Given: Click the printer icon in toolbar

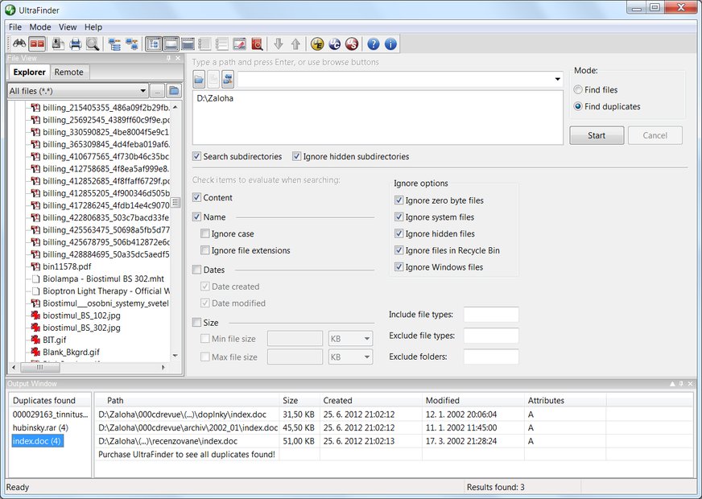Looking at the screenshot, I should coord(76,44).
